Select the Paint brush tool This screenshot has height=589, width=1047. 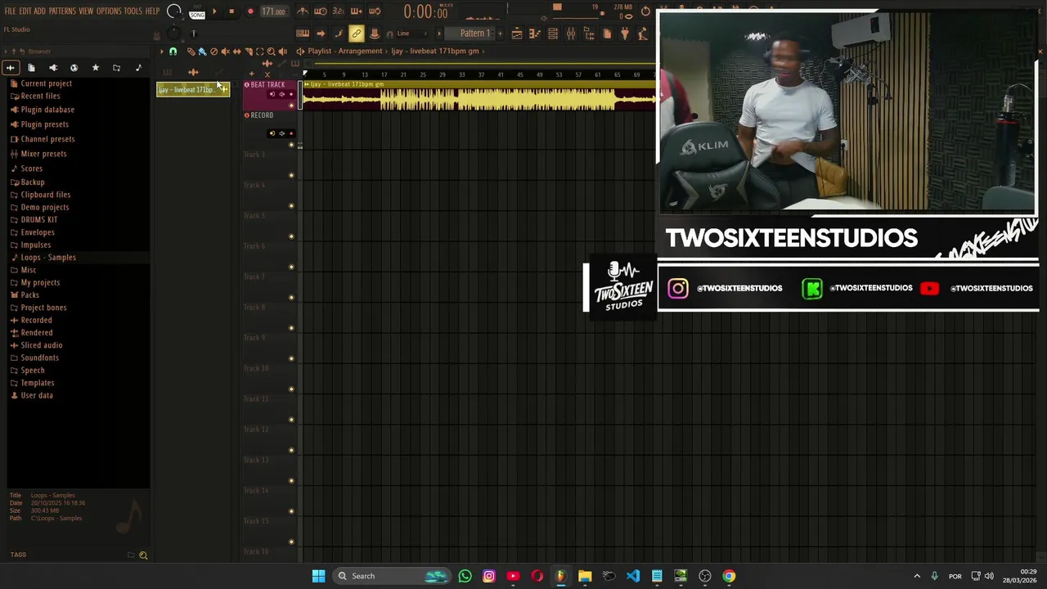pyautogui.click(x=202, y=52)
